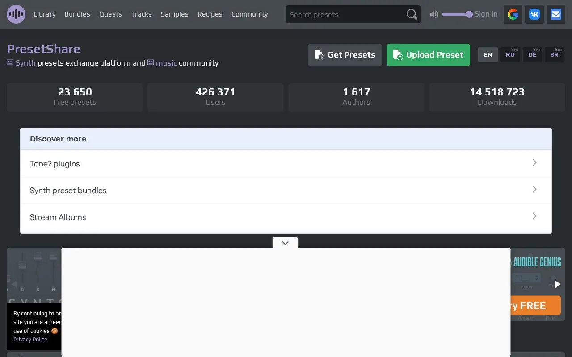Click the PresetShare waveform logo icon
Screen dimensions: 572x357
(x=16, y=14)
